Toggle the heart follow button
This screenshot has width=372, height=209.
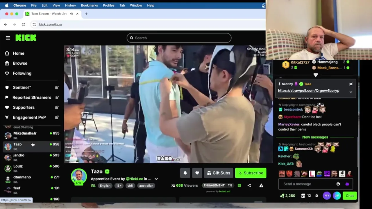[197, 173]
